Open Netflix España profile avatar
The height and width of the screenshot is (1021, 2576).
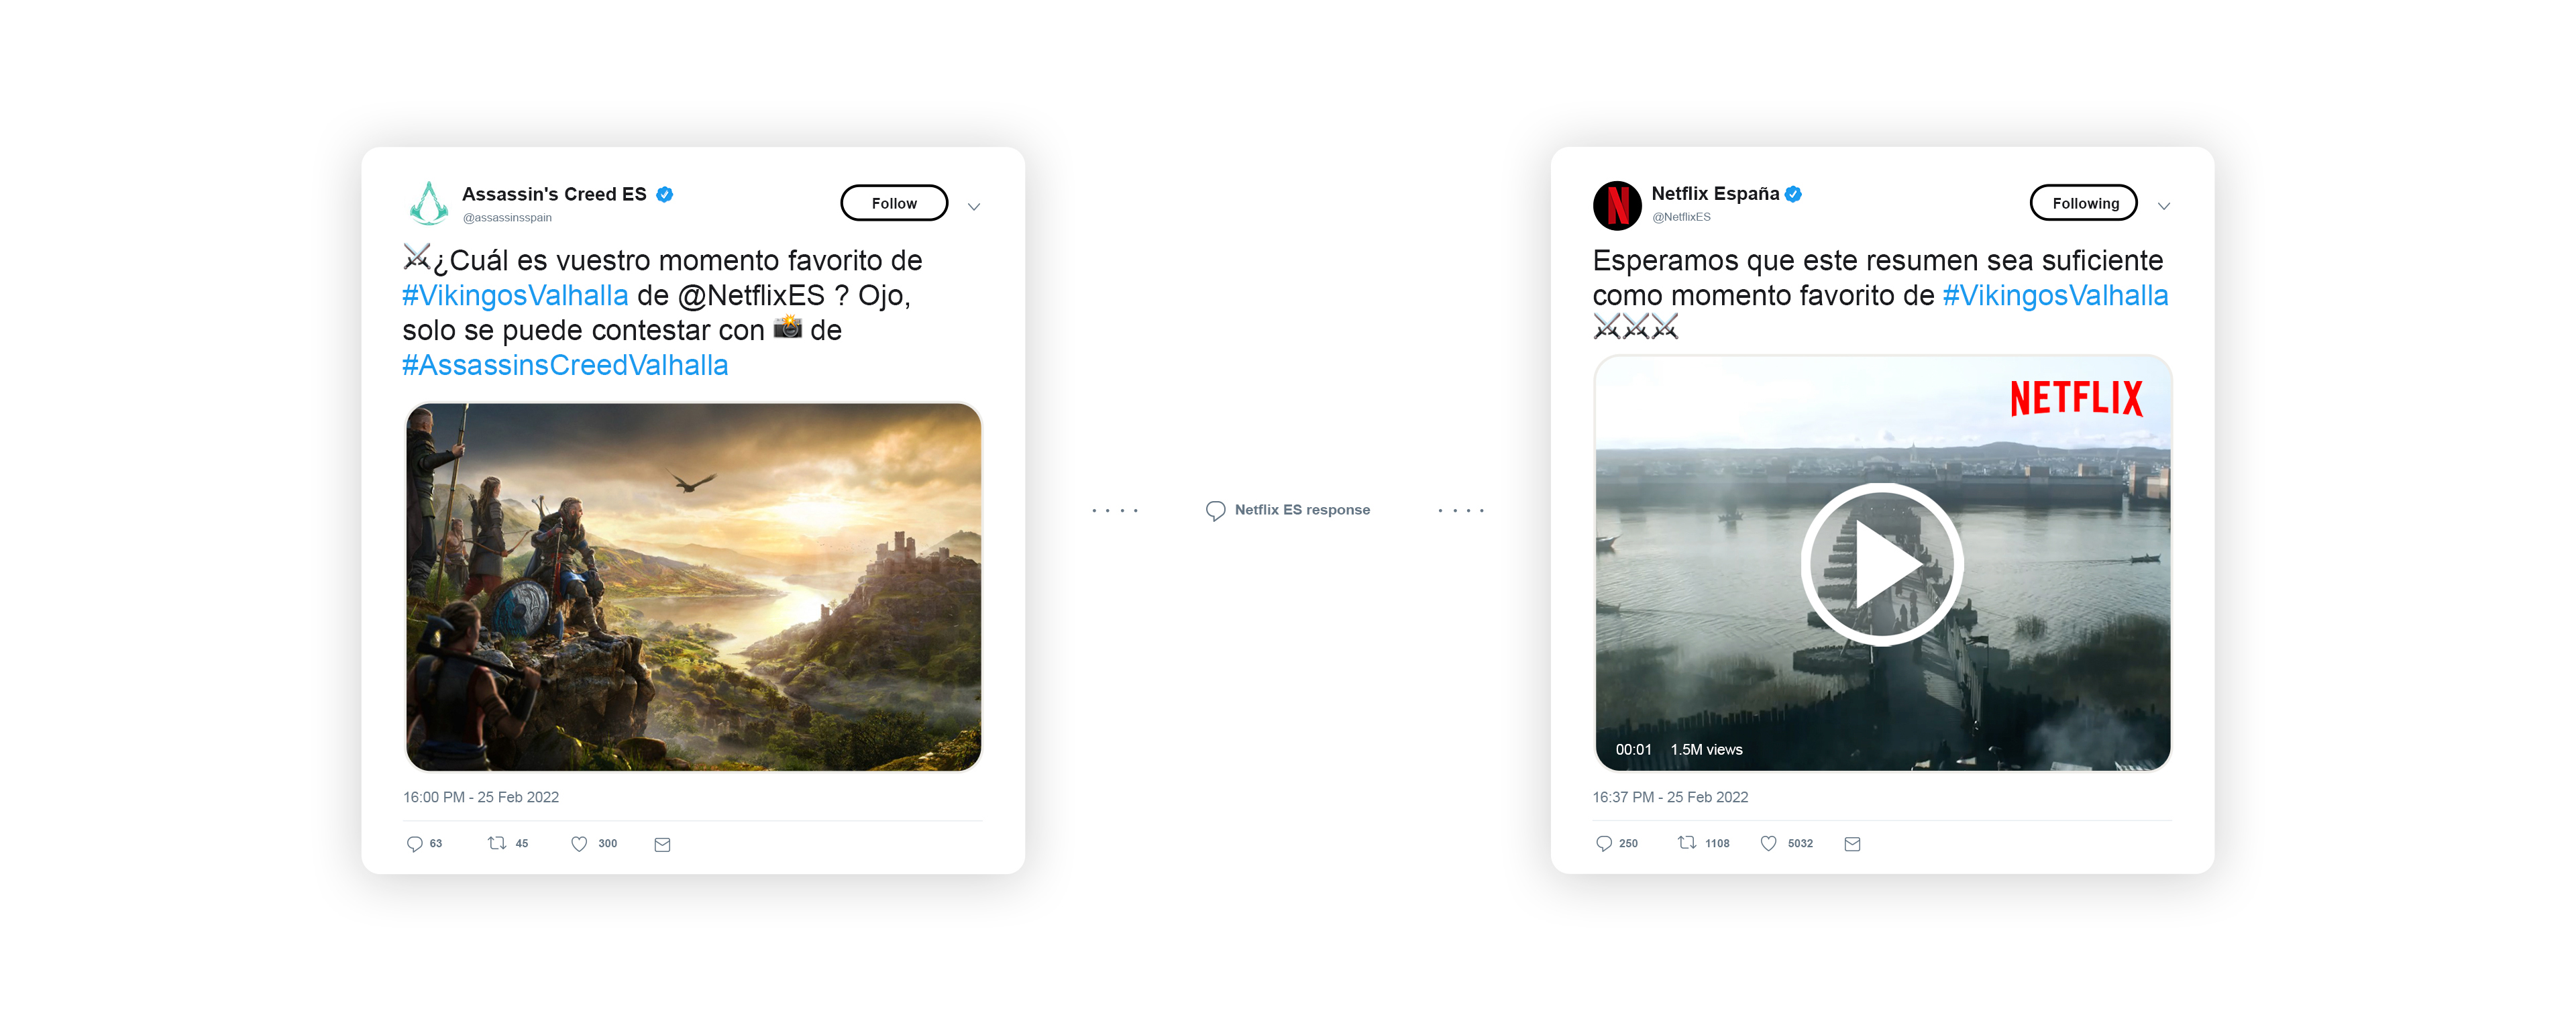click(x=1617, y=205)
